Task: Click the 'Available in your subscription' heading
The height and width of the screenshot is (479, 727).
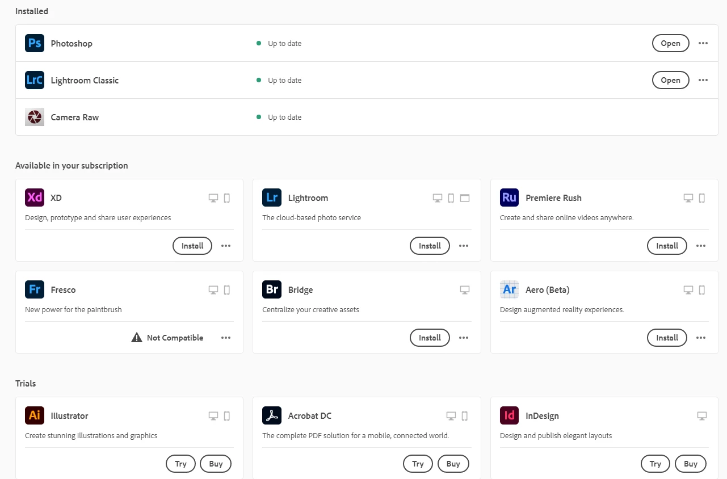Action: (x=72, y=166)
